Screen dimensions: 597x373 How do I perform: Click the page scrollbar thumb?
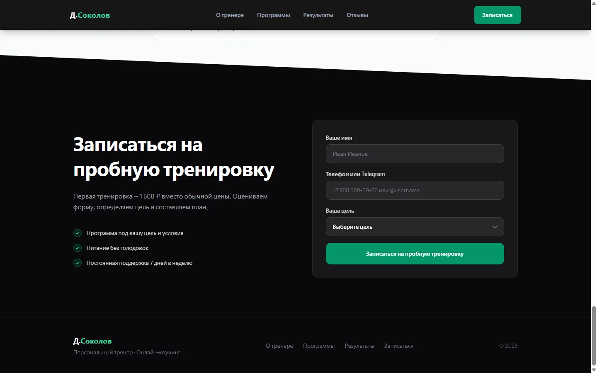point(594,336)
